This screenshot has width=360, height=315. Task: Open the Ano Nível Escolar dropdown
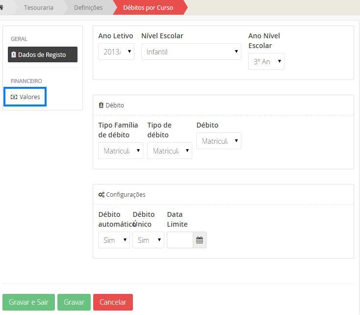coord(266,61)
